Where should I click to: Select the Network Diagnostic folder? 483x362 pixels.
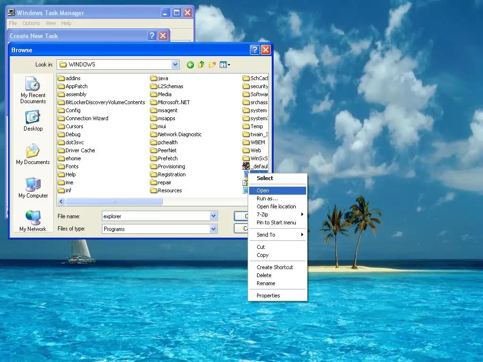tap(176, 134)
